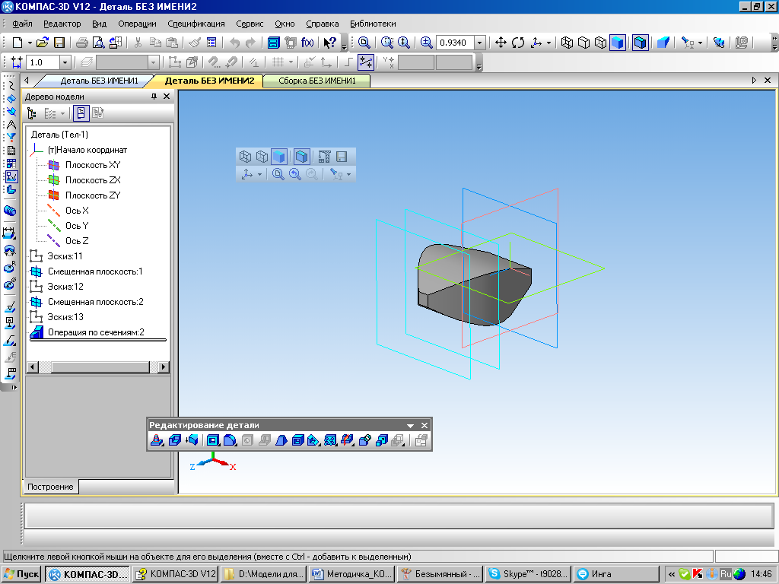Select the Rotate view tool
Screen dimensions: 779x584
pos(517,43)
